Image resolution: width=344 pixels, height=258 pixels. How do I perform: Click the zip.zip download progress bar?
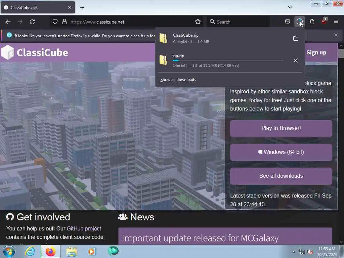[x=228, y=60]
